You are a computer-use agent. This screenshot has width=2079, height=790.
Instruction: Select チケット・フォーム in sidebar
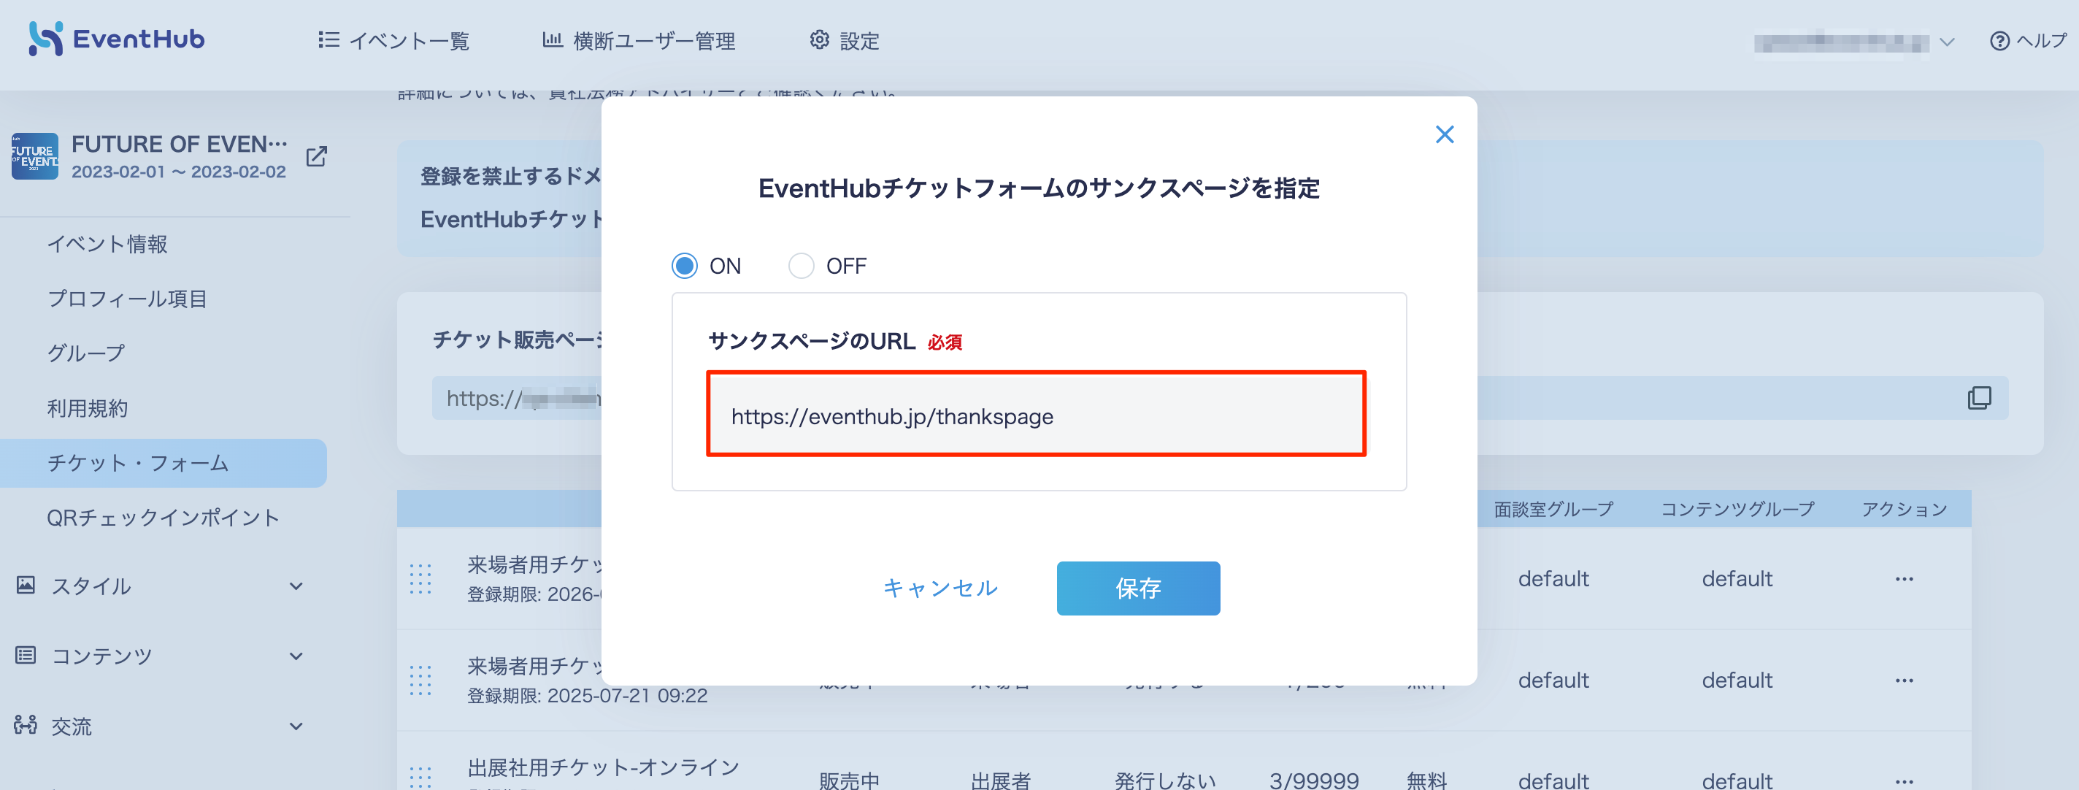(x=163, y=462)
